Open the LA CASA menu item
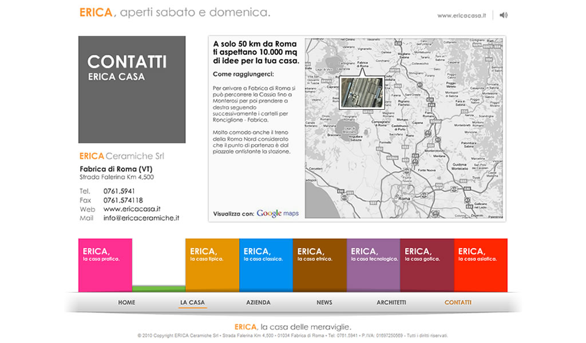Image resolution: width=586 pixels, height=343 pixels. click(x=192, y=302)
